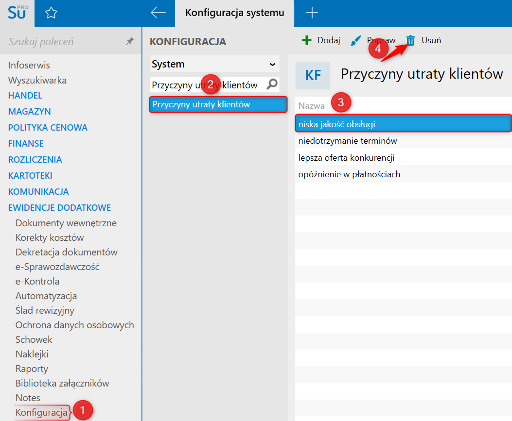Open Konfiguracja in sidebar
The height and width of the screenshot is (421, 512).
coord(41,413)
